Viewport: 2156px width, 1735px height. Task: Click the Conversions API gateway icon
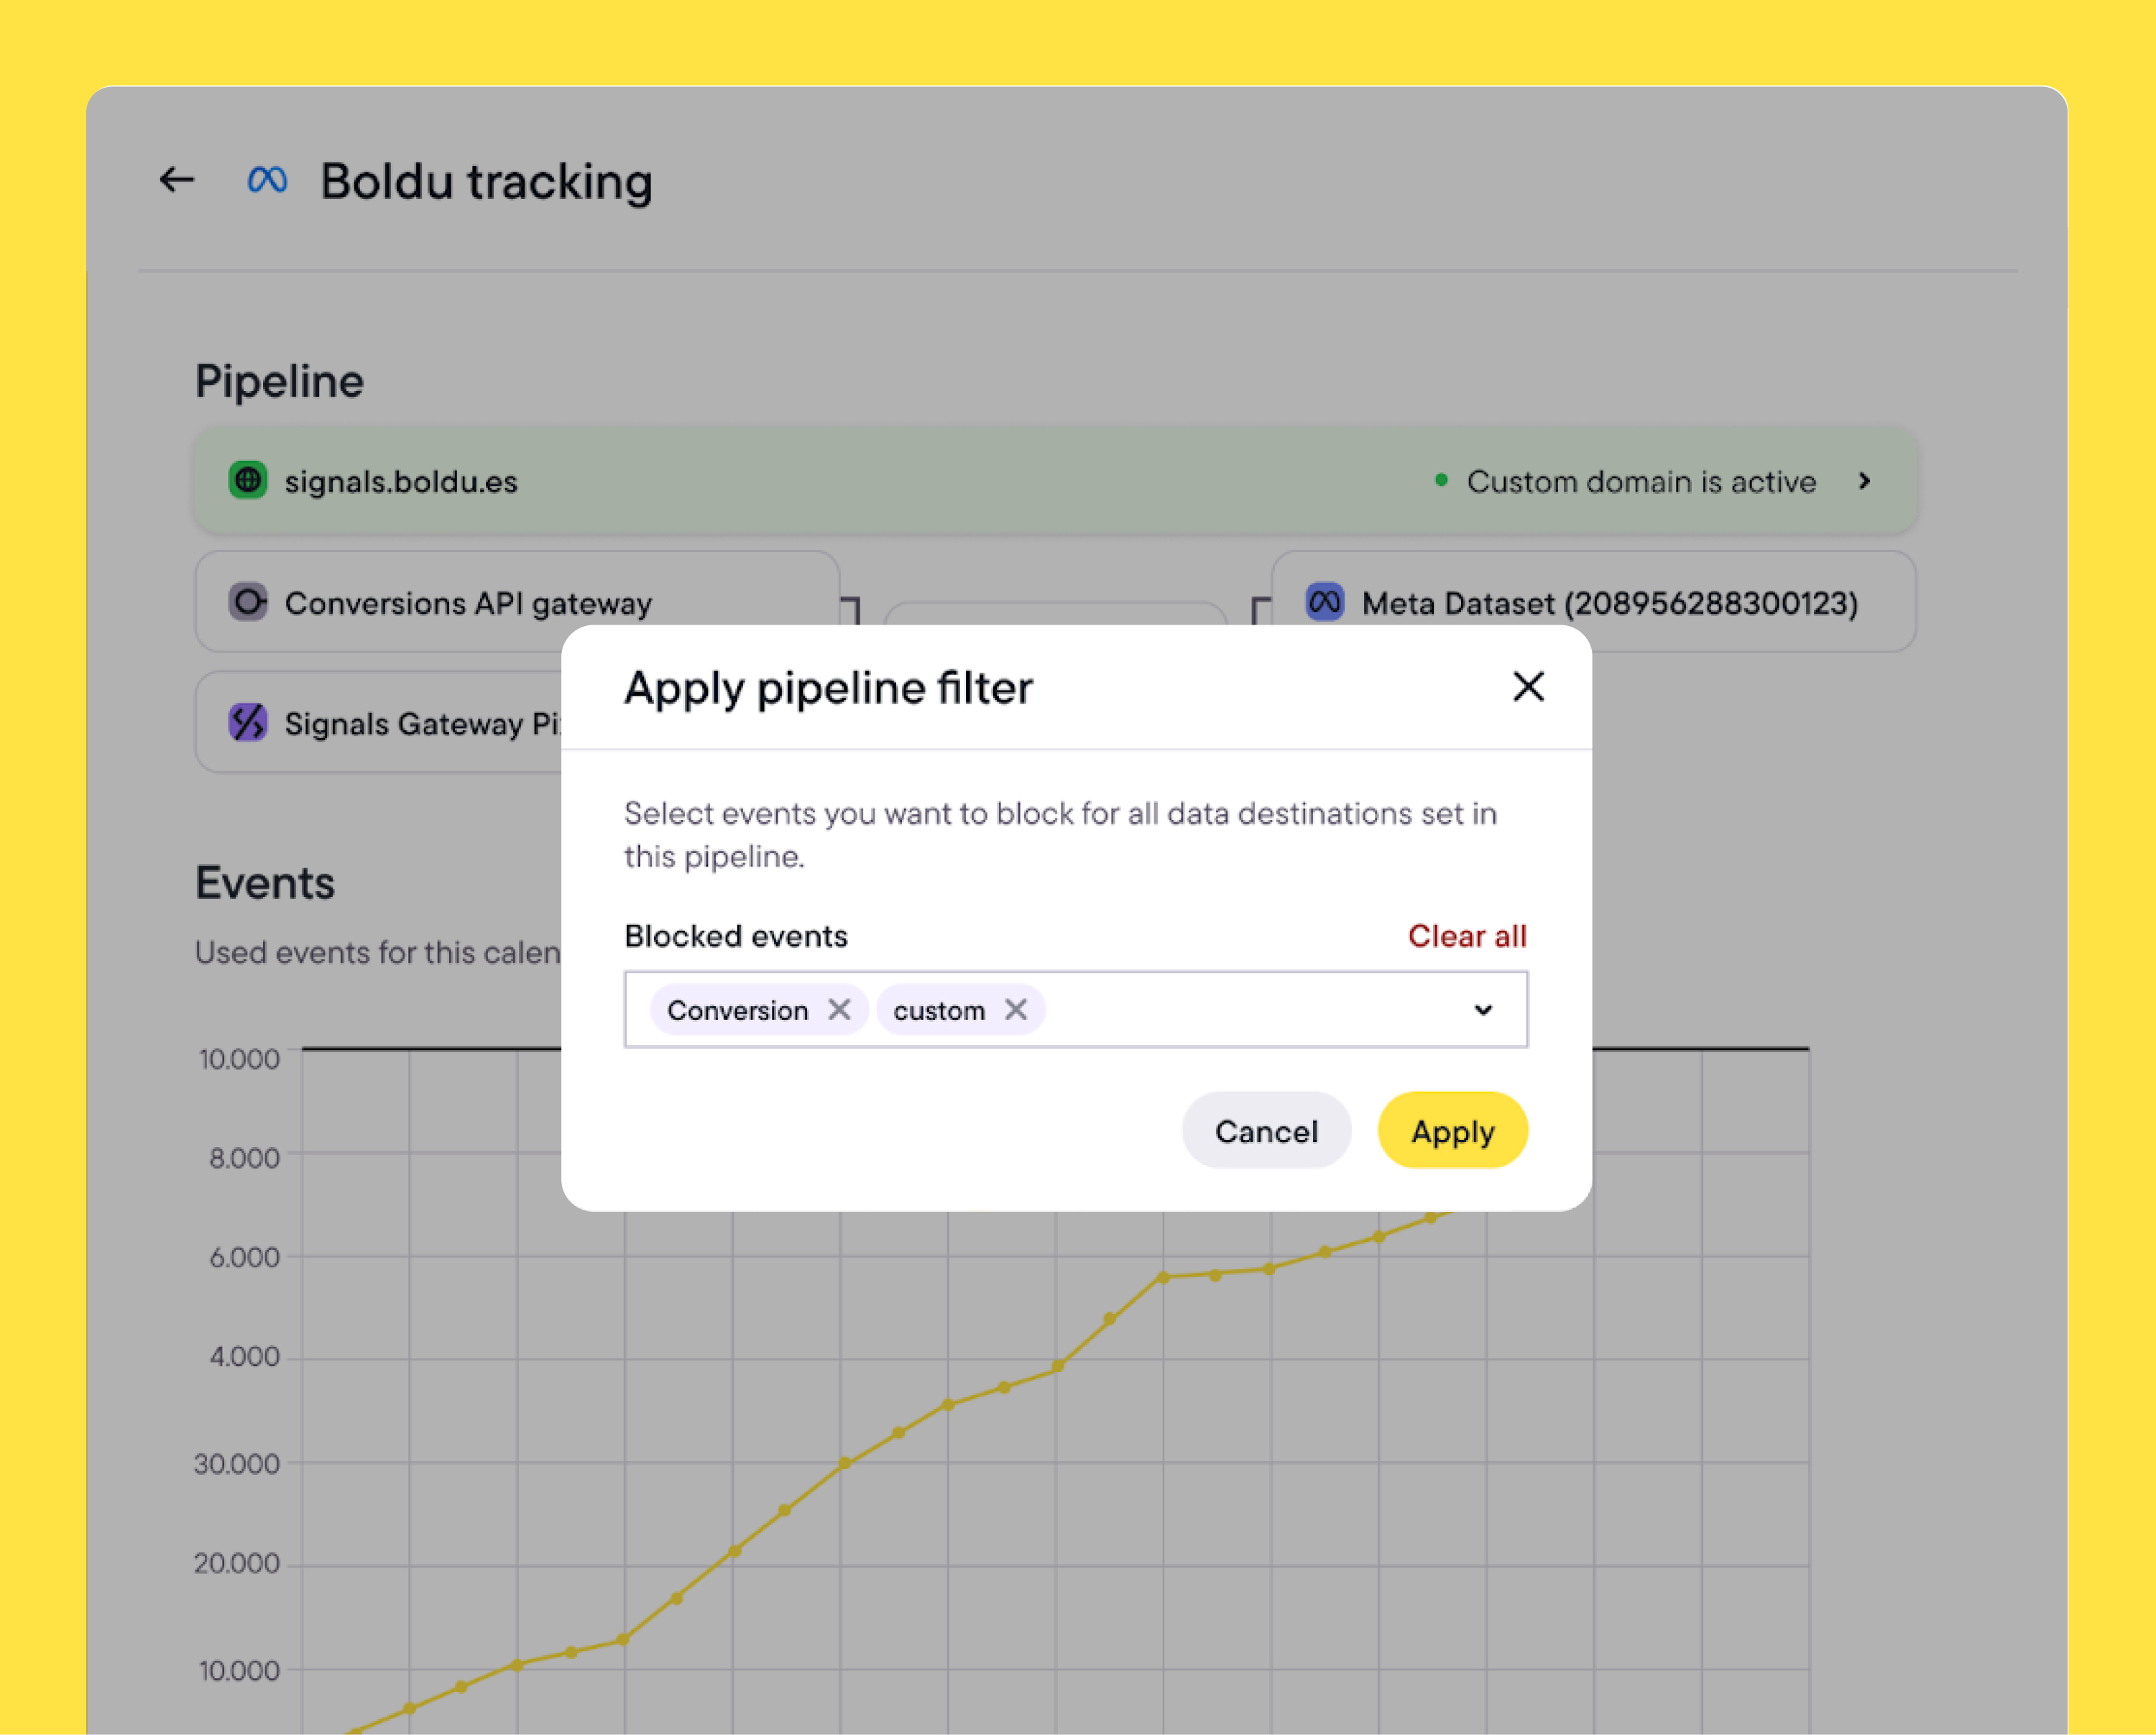(x=248, y=602)
